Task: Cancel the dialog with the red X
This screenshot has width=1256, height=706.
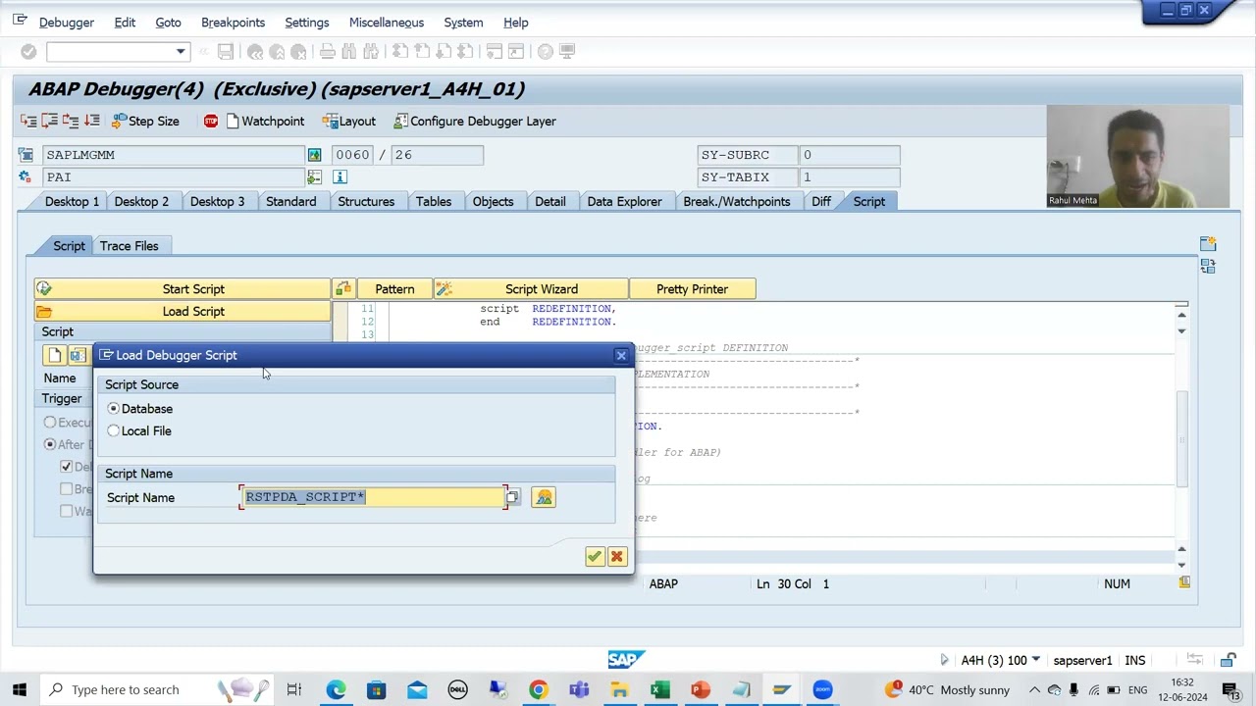Action: click(617, 557)
